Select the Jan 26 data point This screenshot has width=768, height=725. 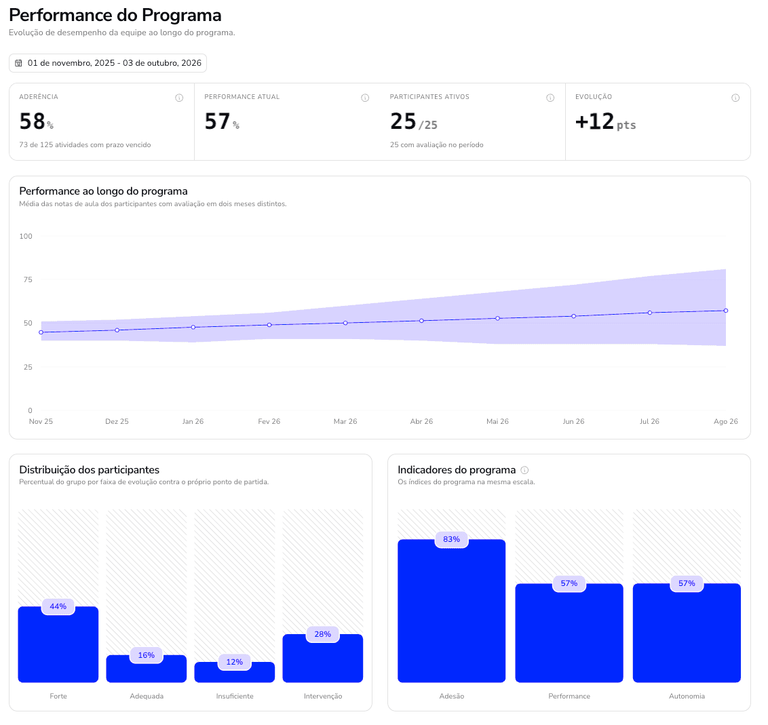click(x=193, y=327)
